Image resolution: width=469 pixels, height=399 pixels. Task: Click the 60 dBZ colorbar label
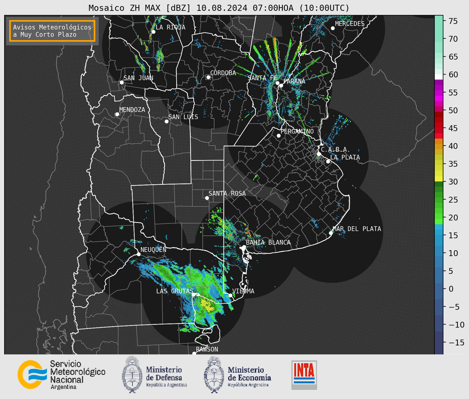(x=453, y=75)
